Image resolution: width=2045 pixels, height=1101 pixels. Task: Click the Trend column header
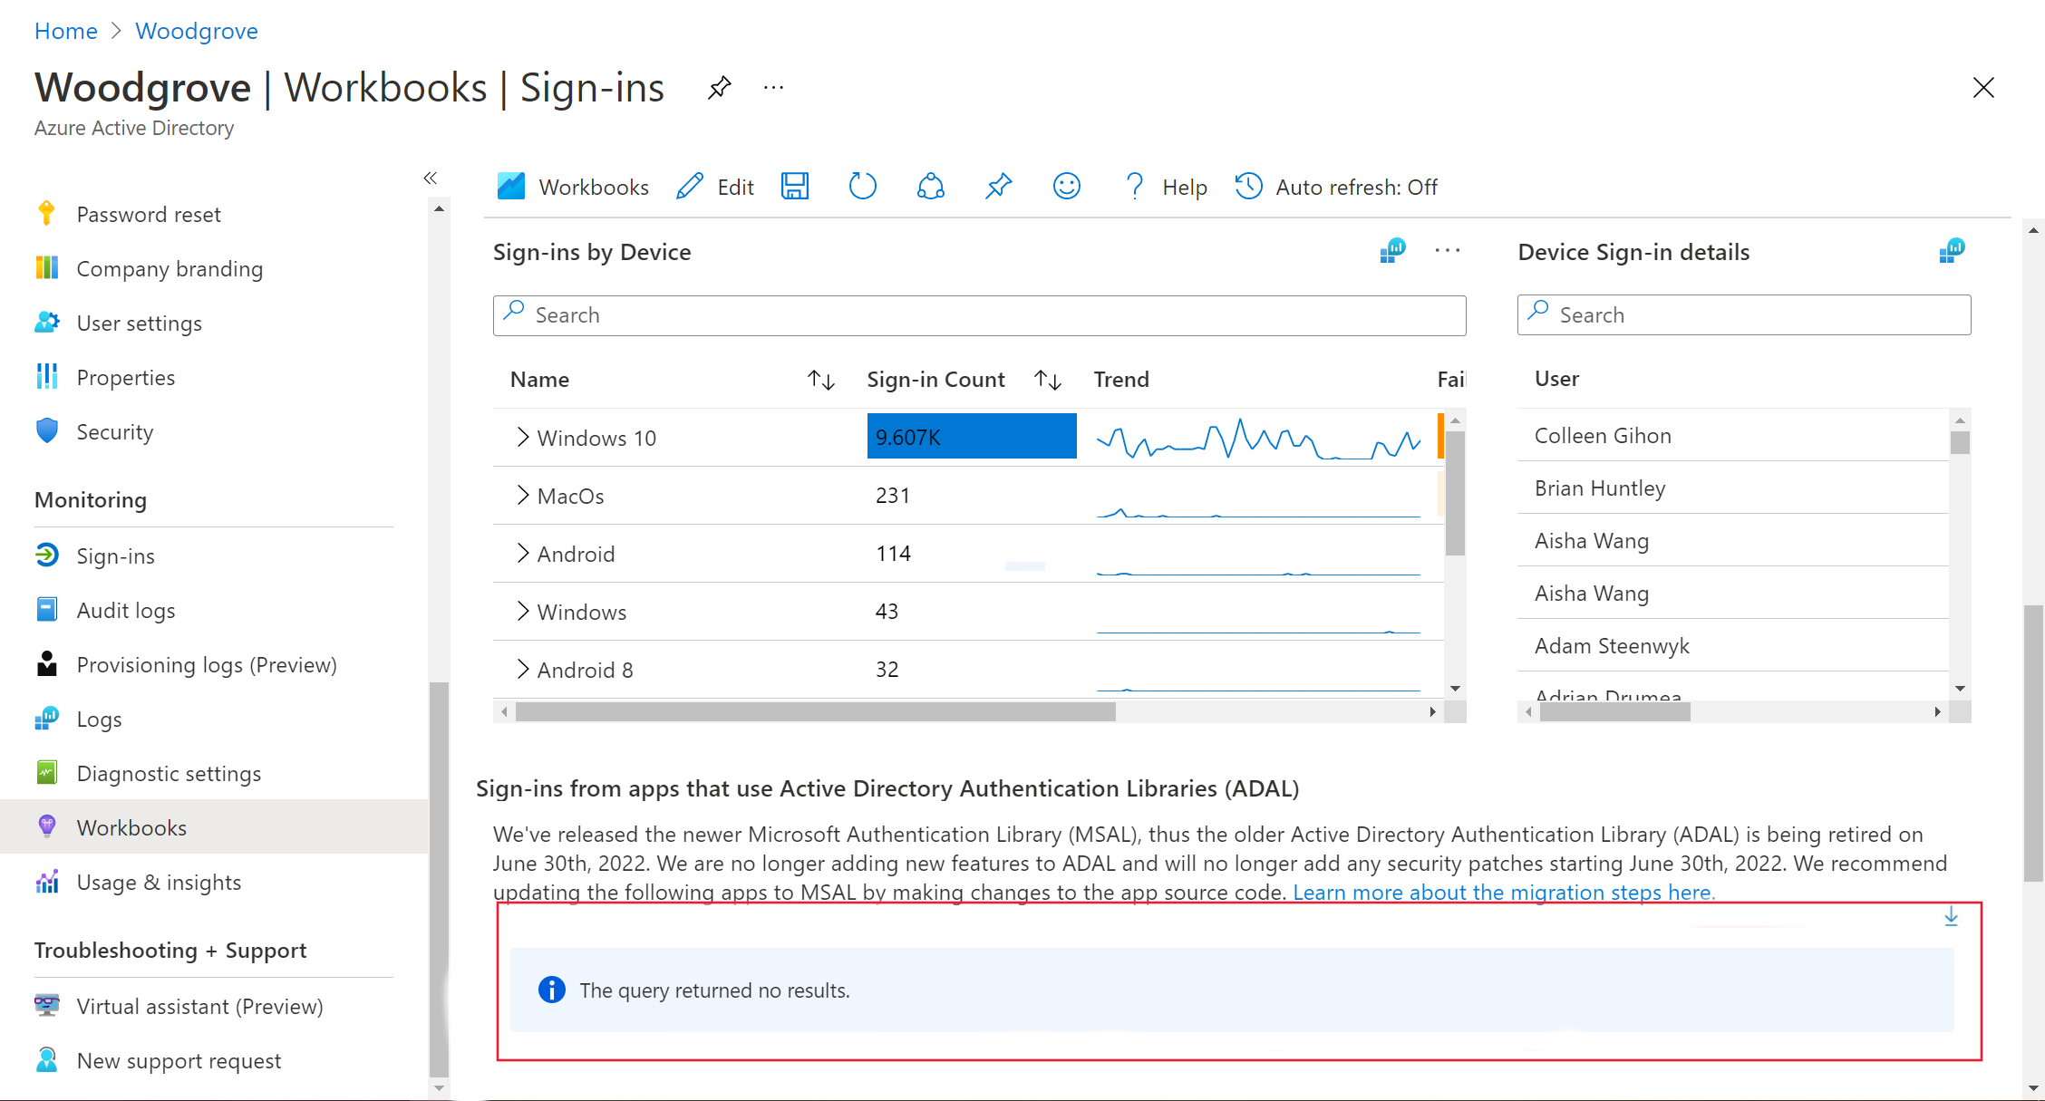tap(1121, 380)
